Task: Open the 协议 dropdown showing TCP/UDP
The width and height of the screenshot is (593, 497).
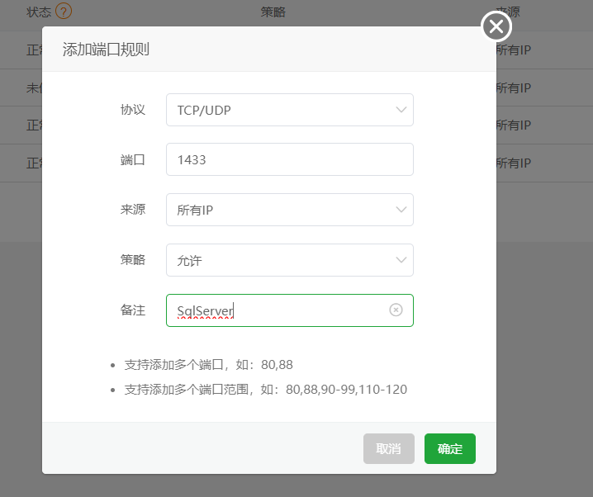Action: 289,110
